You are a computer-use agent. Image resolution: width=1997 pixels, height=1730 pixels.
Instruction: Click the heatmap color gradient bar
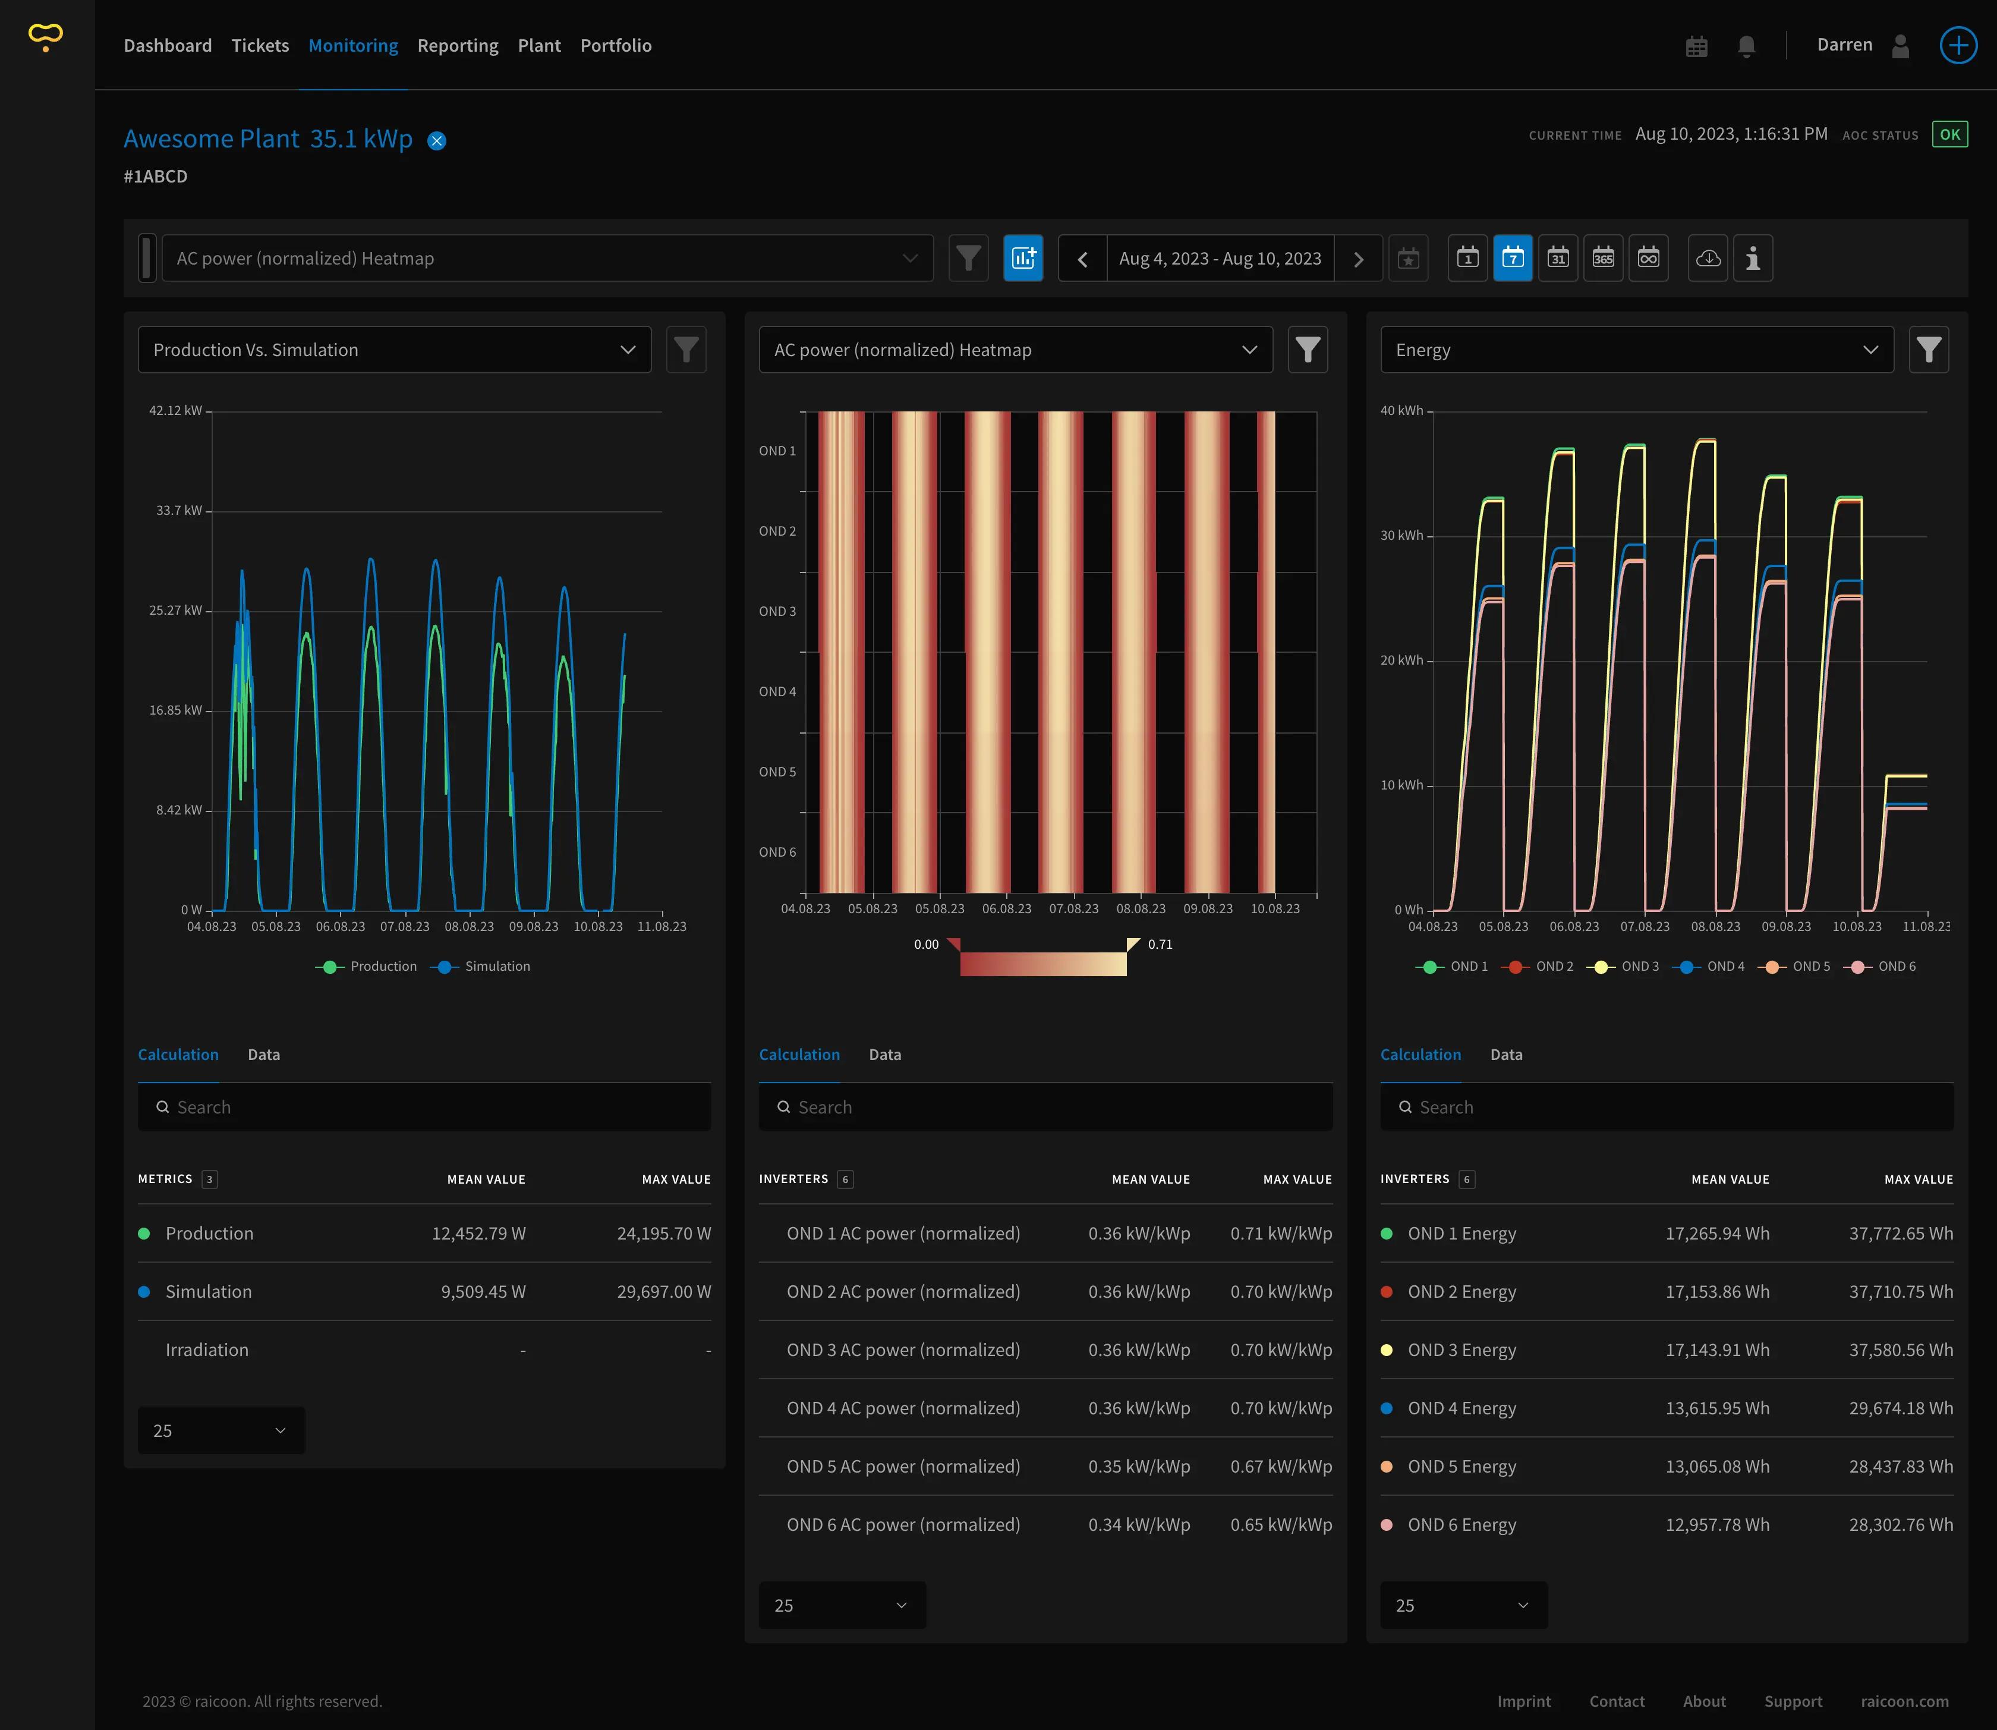click(1044, 964)
